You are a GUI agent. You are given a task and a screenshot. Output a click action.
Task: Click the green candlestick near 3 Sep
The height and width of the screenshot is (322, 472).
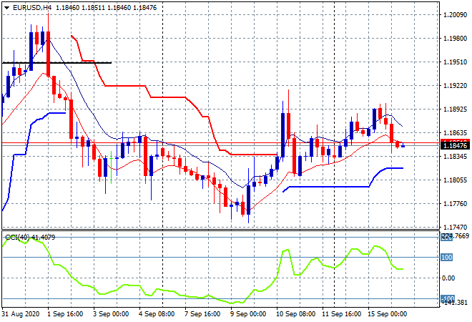pos(111,167)
